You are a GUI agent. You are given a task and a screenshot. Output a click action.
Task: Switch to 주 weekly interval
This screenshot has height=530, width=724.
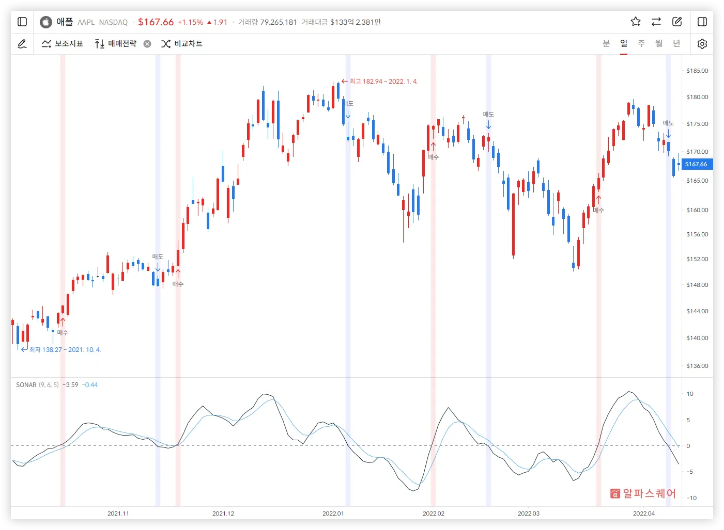click(x=641, y=43)
